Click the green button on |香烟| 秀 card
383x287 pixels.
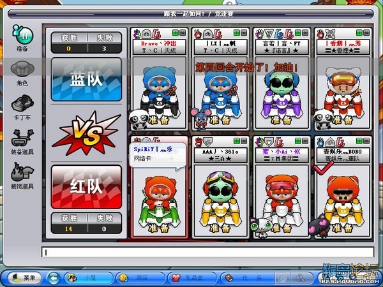pyautogui.click(x=359, y=33)
